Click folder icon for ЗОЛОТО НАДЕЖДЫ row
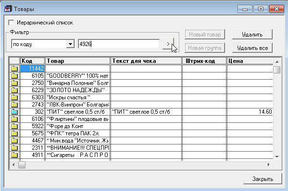Viewport: 288px width, 191px height. coord(14,90)
